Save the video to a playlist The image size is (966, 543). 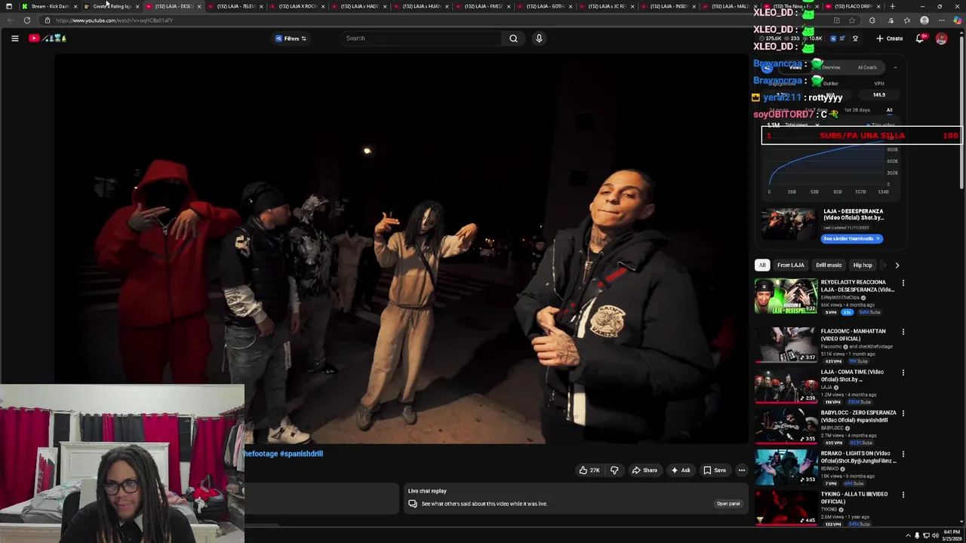point(715,471)
